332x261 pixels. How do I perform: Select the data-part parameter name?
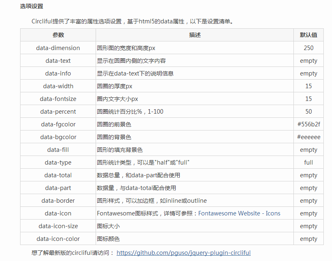[x=58, y=188]
